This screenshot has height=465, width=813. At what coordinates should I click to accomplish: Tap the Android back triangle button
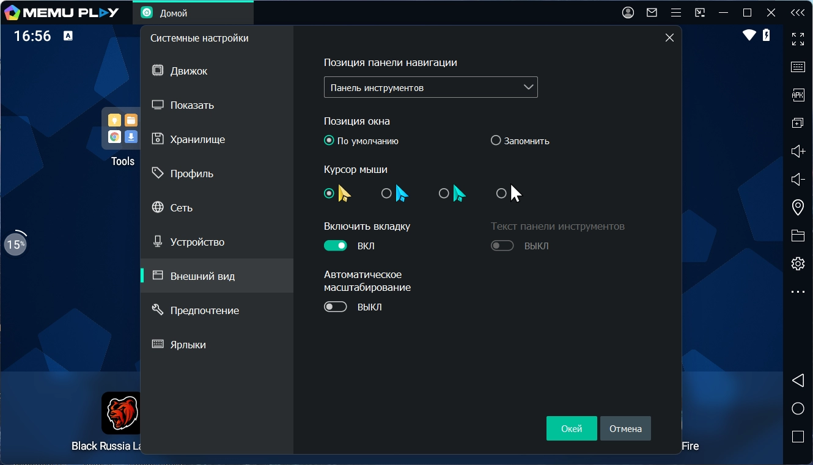pyautogui.click(x=798, y=381)
